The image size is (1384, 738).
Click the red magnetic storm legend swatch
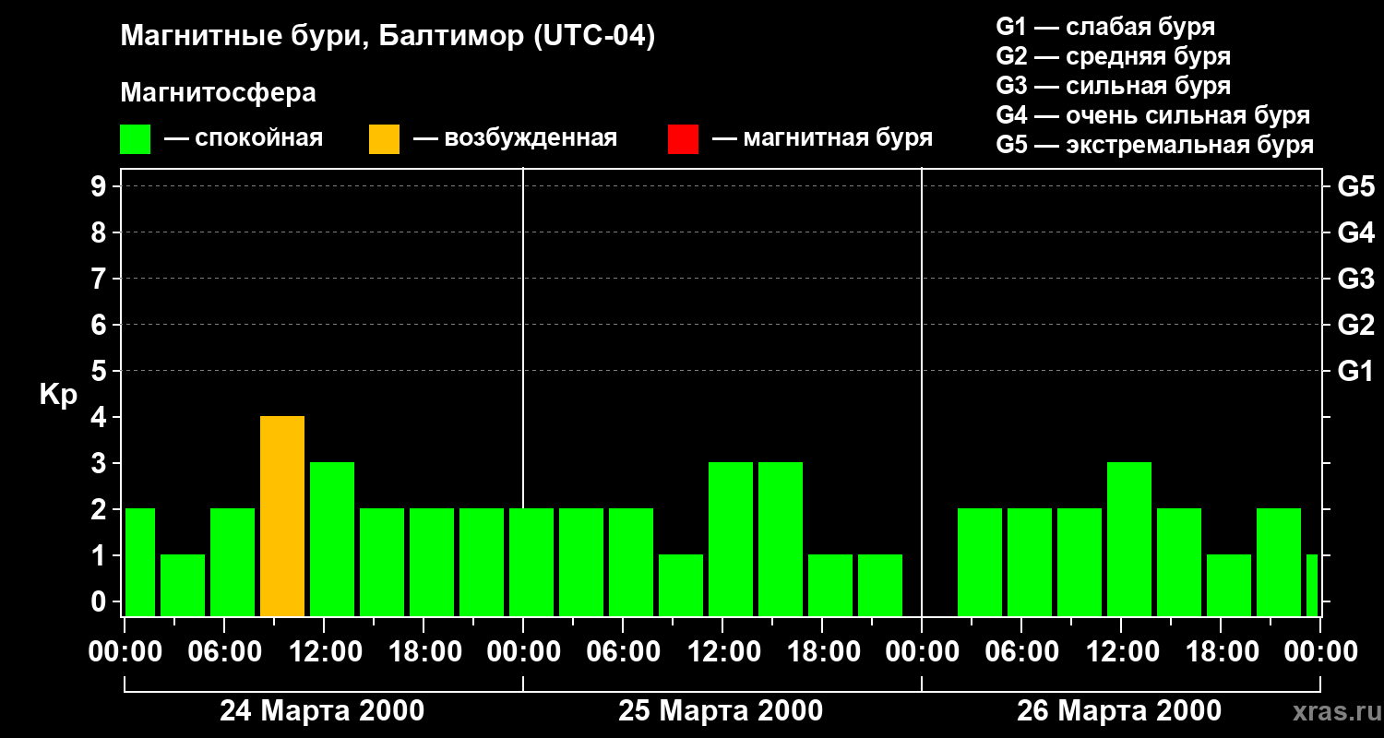pyautogui.click(x=683, y=139)
